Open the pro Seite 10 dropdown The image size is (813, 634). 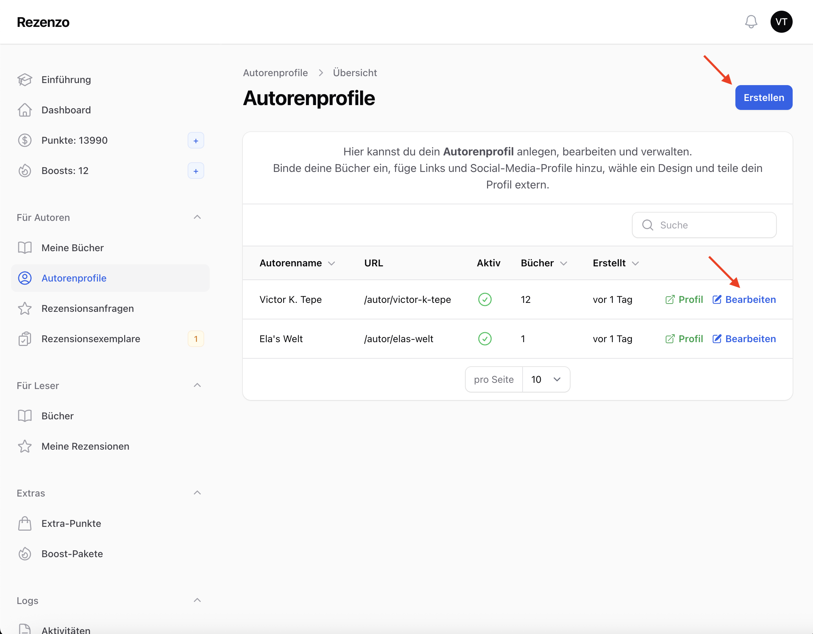pyautogui.click(x=546, y=379)
